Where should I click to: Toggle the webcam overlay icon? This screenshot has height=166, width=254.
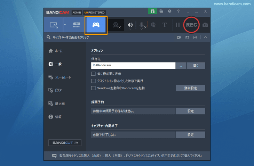pyautogui.click(x=116, y=25)
